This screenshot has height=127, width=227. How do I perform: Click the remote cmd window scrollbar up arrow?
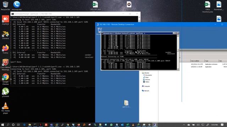[178, 35]
